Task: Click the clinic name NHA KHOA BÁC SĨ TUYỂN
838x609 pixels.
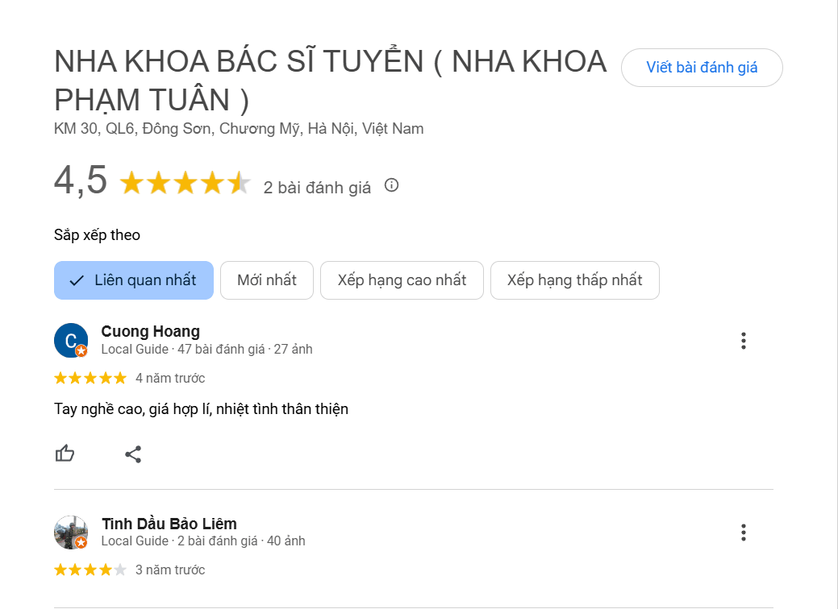Action: 329,60
